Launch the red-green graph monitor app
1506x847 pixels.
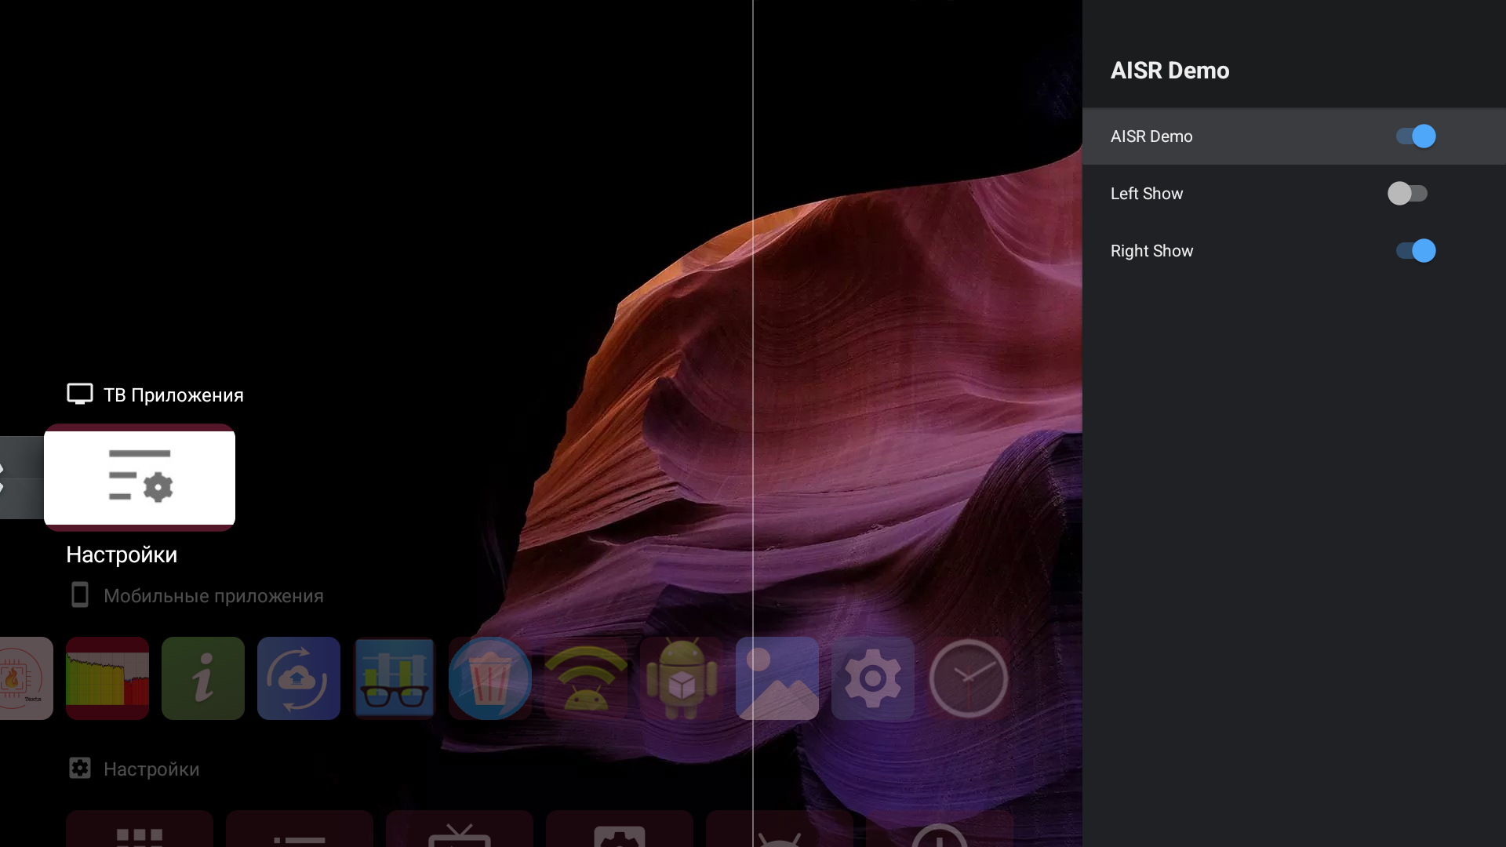click(x=107, y=678)
